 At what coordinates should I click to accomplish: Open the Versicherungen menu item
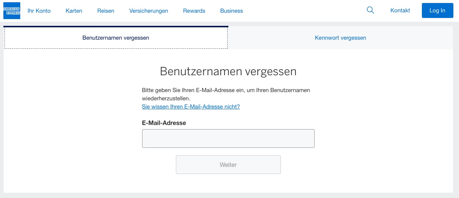pyautogui.click(x=148, y=11)
